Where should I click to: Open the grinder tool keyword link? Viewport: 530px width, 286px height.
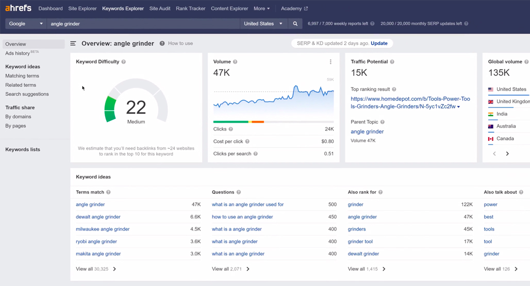pyautogui.click(x=360, y=241)
